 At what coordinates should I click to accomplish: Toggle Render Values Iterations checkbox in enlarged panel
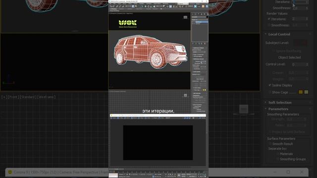pos(269,19)
